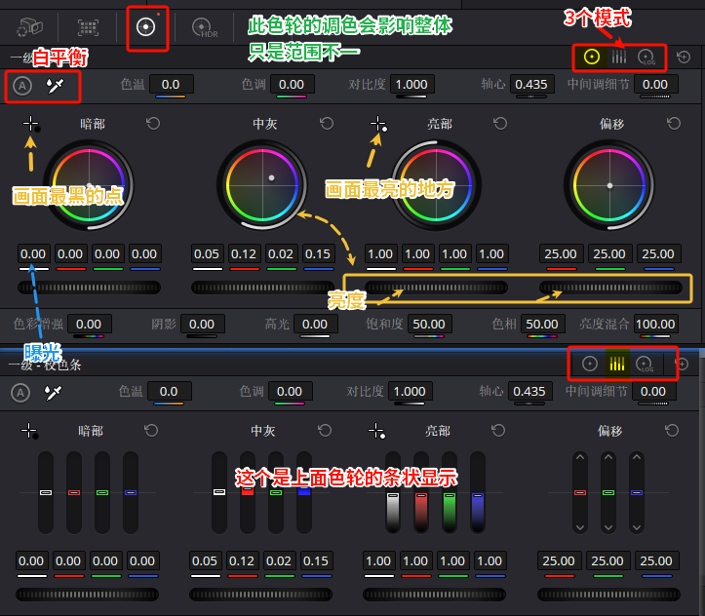Viewport: 705px width, 616px height.
Task: Reset the 偏移 wheel in upper panel
Action: (x=674, y=124)
